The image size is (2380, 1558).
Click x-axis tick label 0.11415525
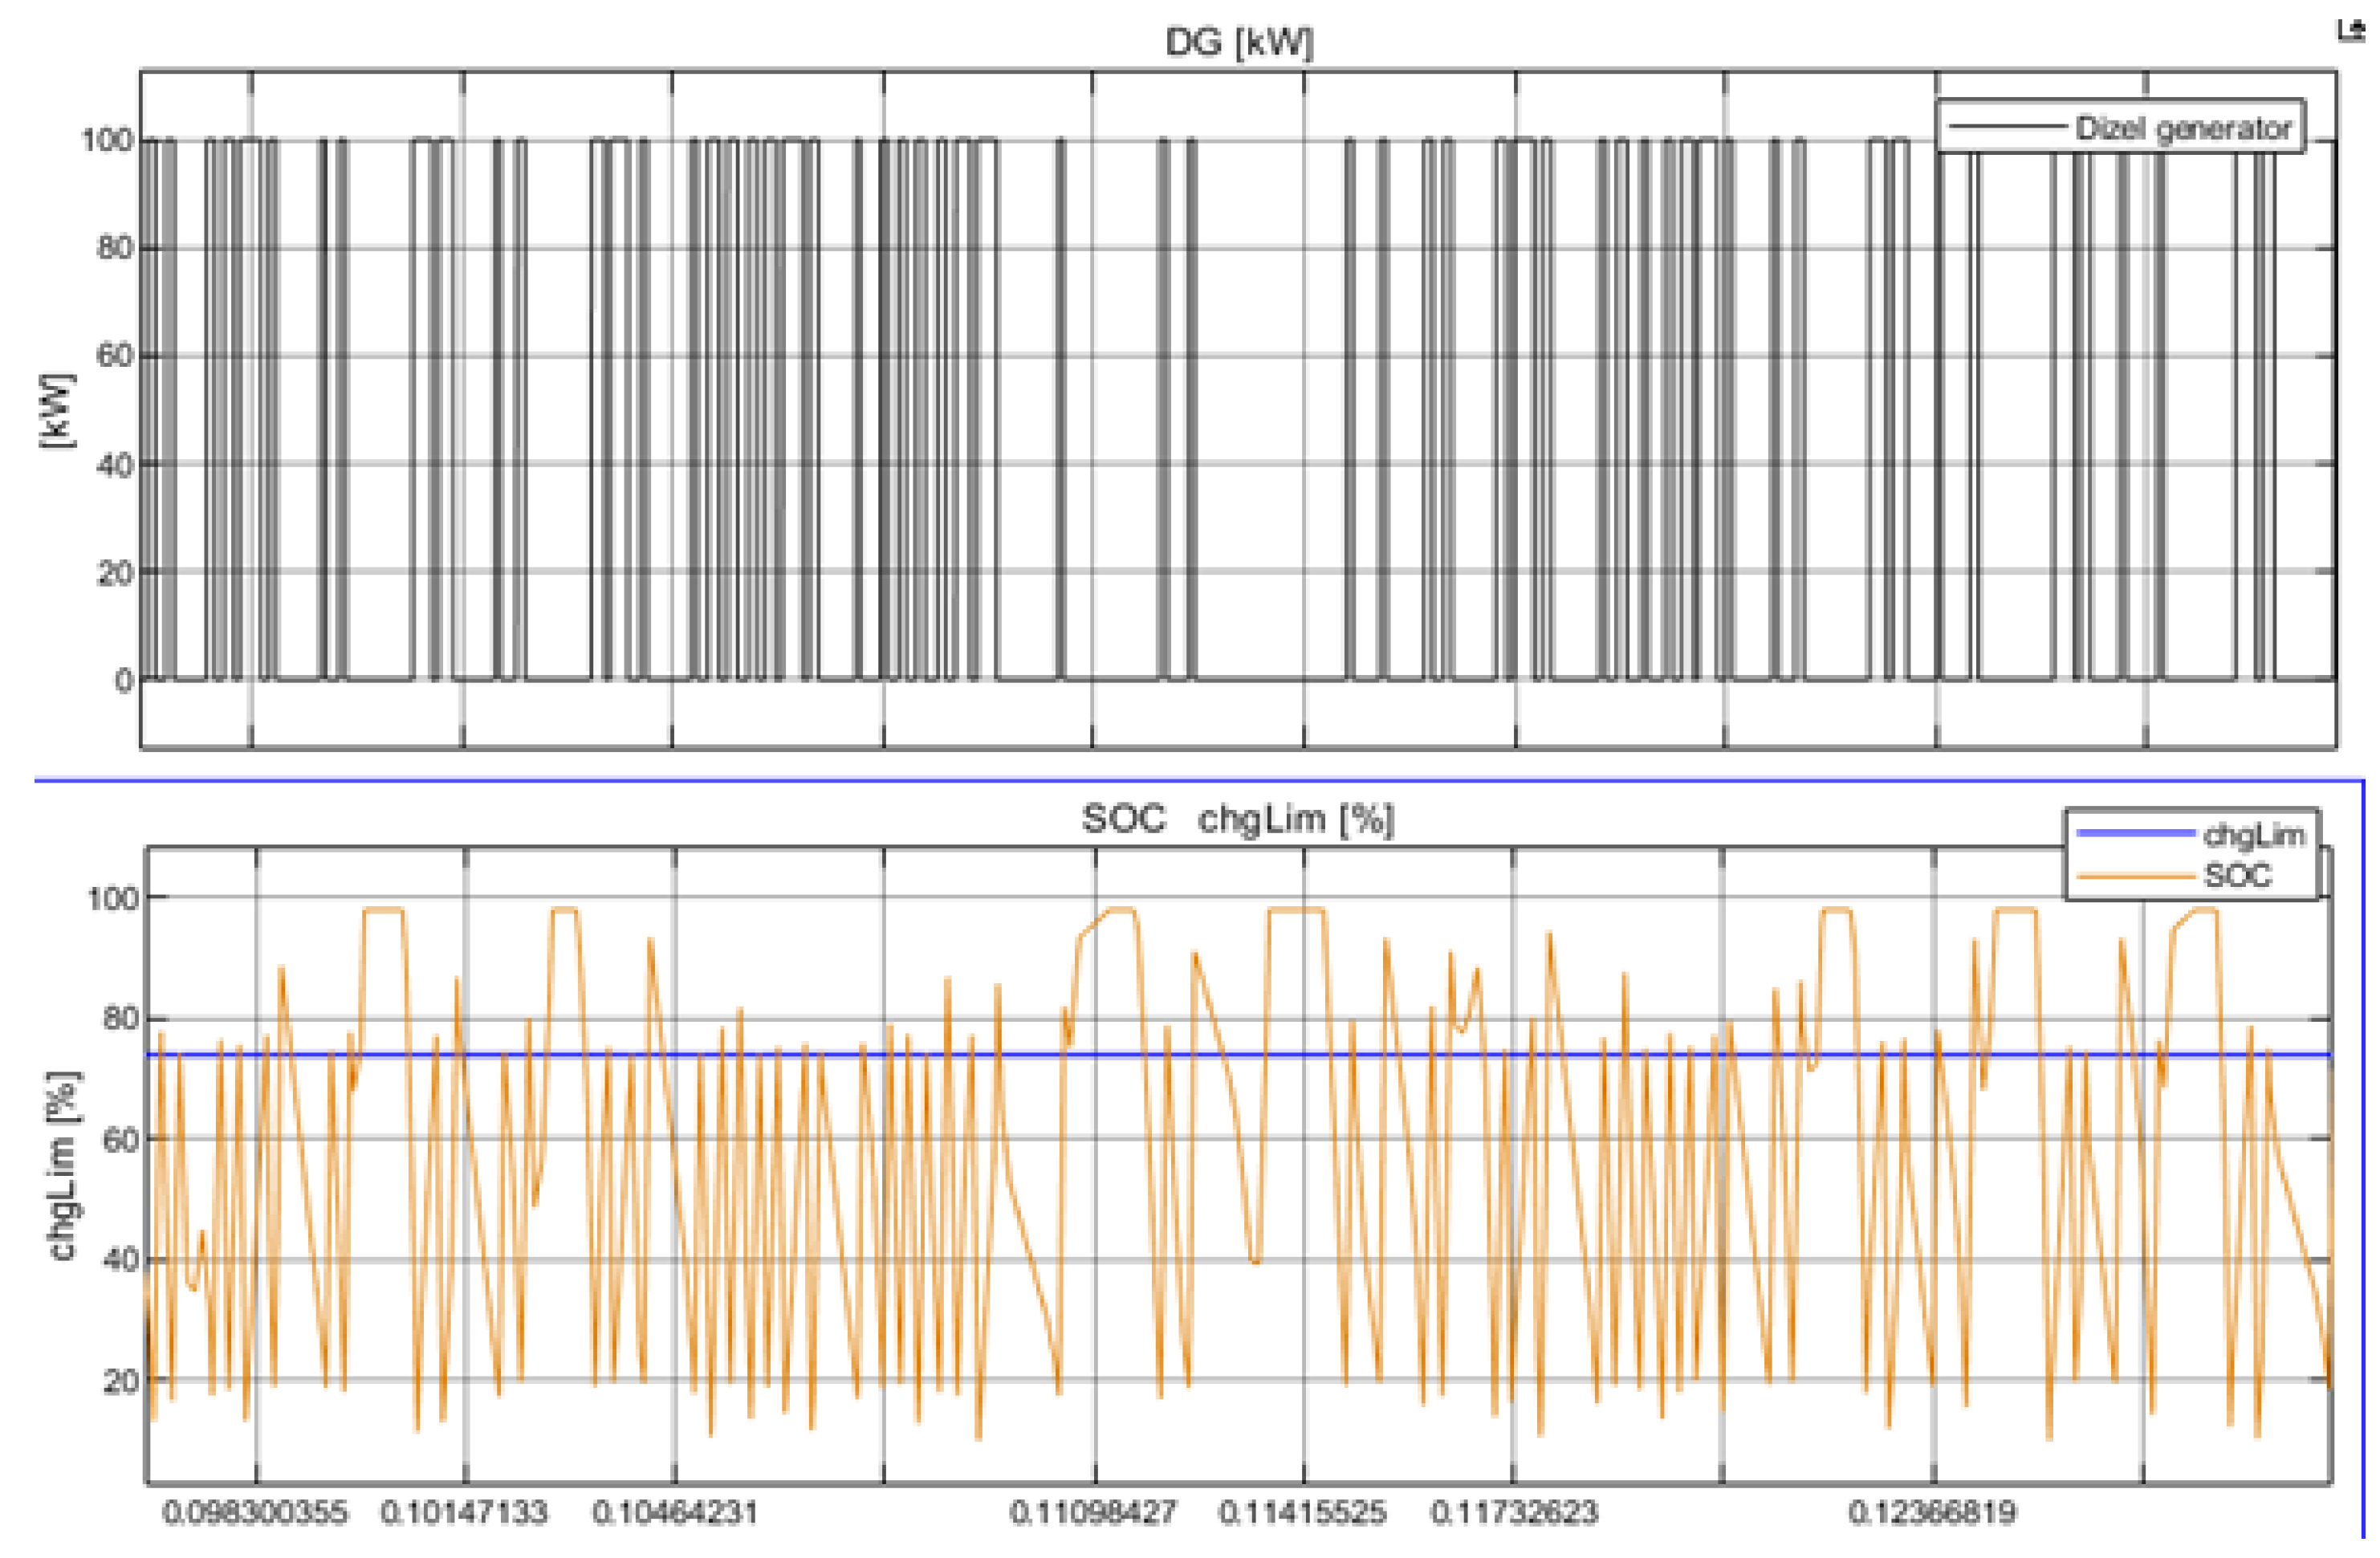coord(1302,1512)
